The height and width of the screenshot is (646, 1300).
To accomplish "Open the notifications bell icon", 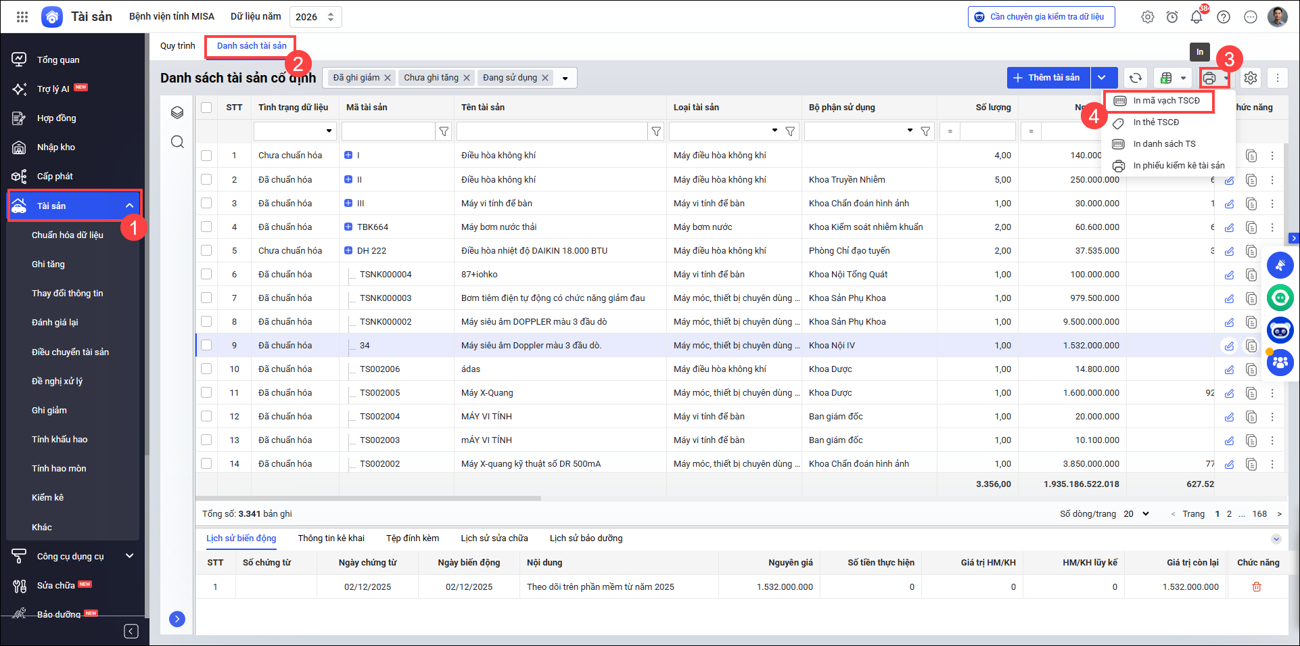I will coord(1197,17).
